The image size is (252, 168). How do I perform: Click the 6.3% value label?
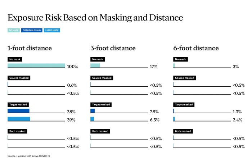[154, 120]
